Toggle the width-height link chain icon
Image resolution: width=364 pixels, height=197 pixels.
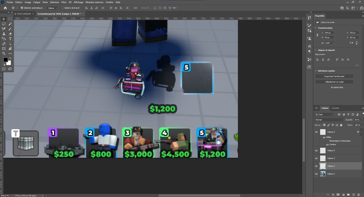(x=317, y=35)
